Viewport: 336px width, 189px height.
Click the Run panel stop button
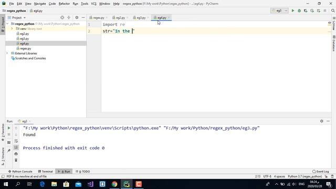point(9,134)
